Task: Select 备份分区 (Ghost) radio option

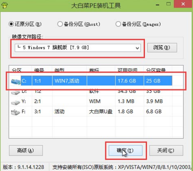Action: (x=60, y=24)
